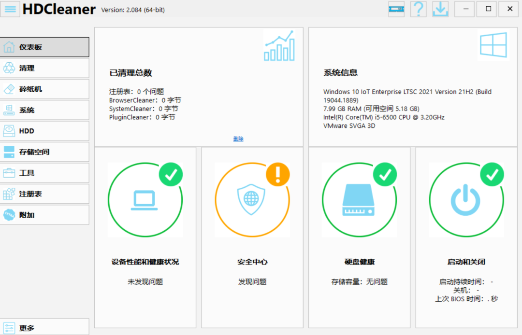Select 仪表板 dashboard in sidebar
The width and height of the screenshot is (522, 335).
pyautogui.click(x=44, y=47)
